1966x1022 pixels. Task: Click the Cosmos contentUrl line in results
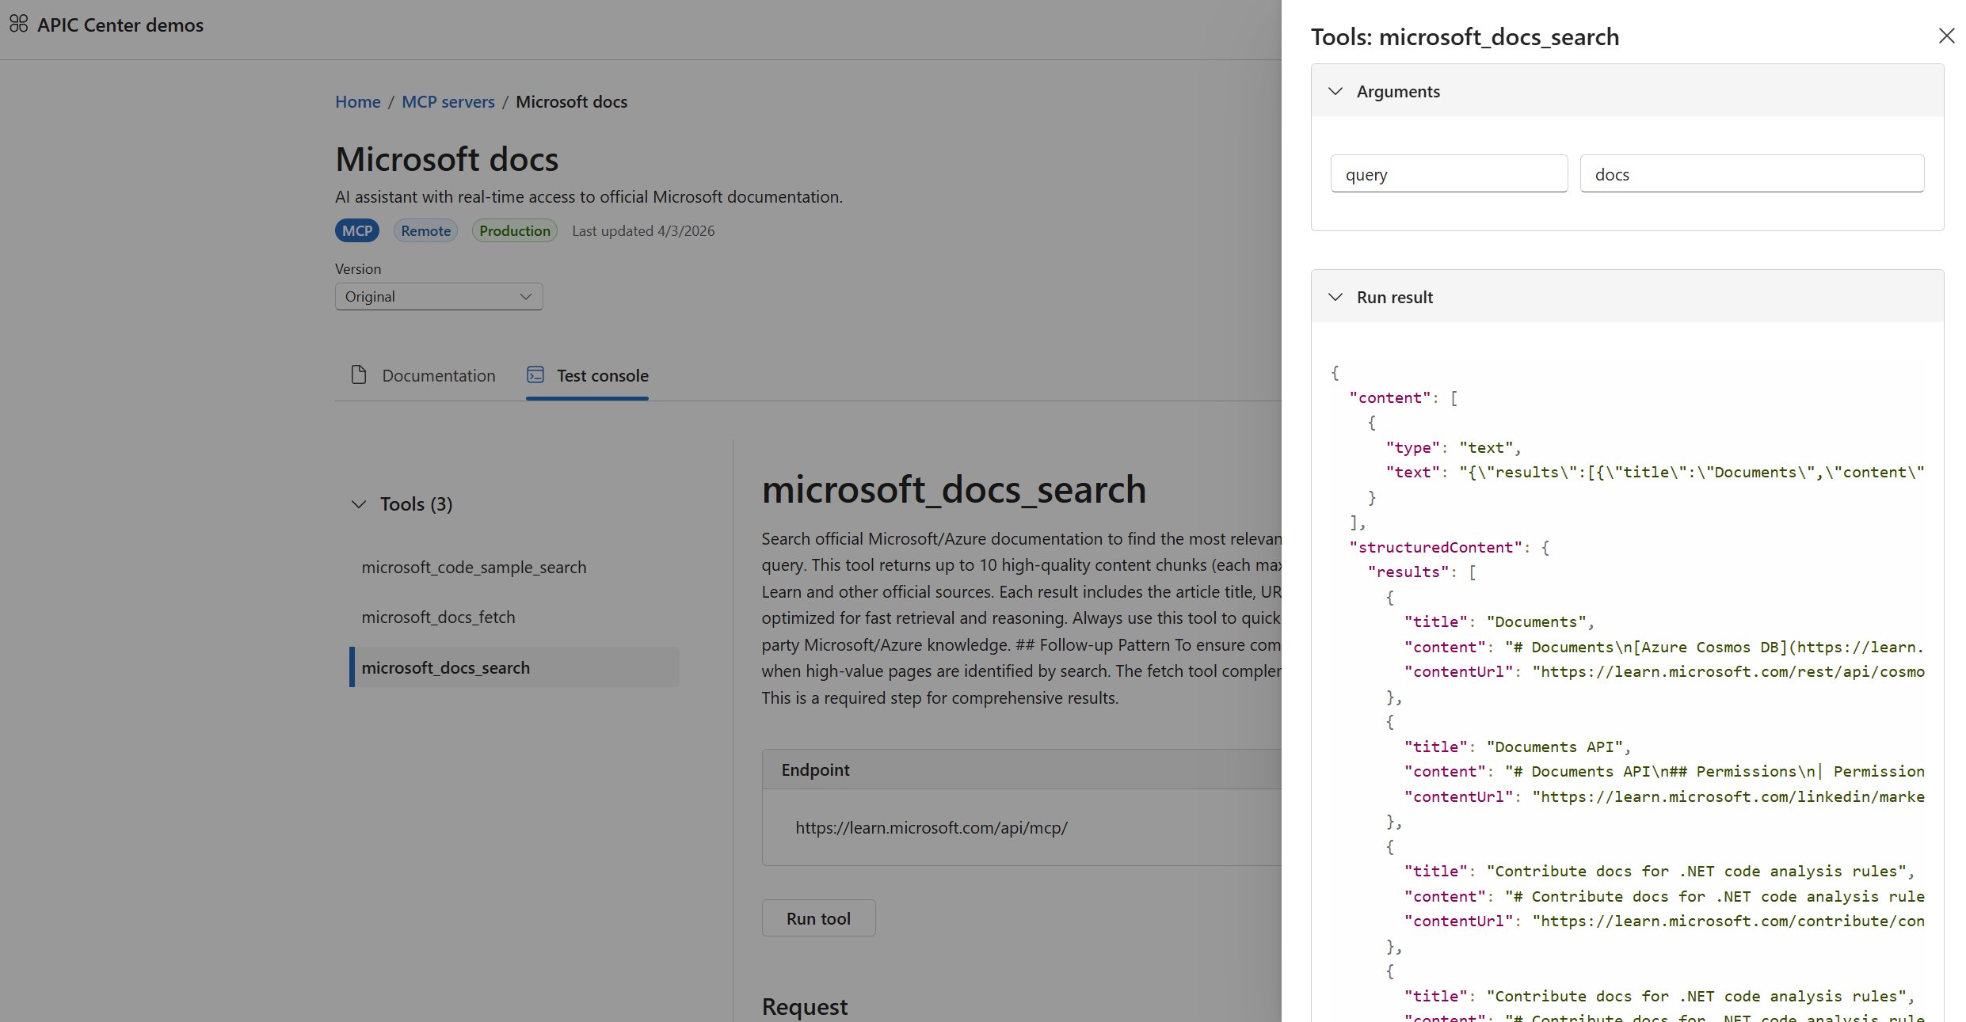coord(1663,671)
